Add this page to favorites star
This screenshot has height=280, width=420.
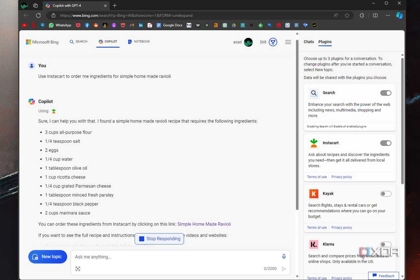(347, 15)
